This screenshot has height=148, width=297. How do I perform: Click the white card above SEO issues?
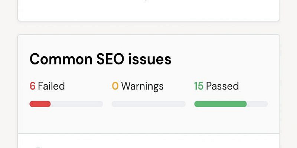(x=148, y=11)
